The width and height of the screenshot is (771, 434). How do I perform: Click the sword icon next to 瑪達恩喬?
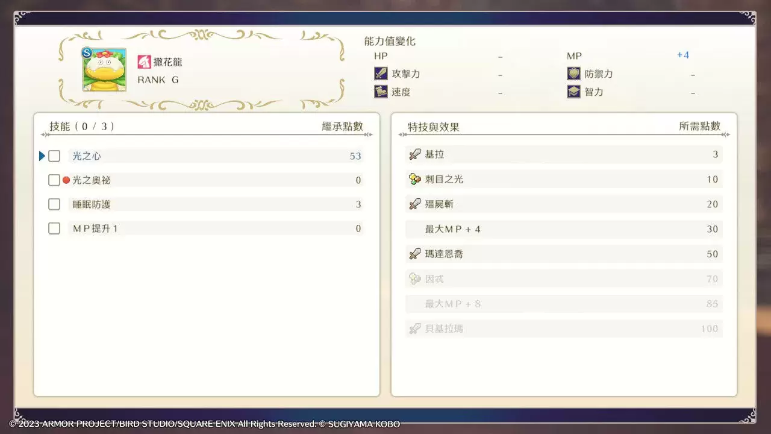pos(414,254)
